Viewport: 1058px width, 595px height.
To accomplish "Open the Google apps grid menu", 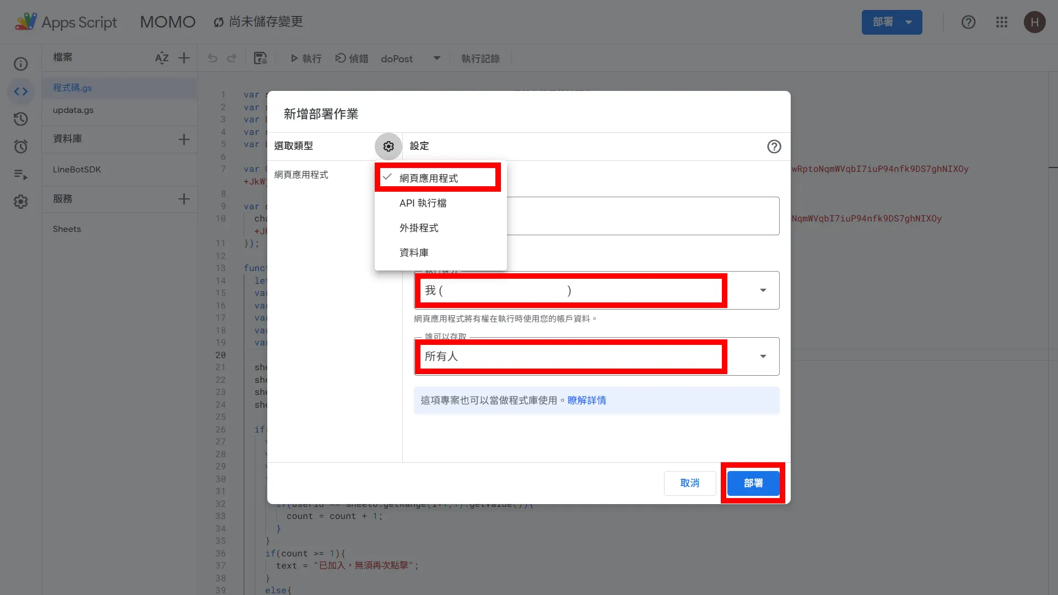I will (x=1002, y=22).
